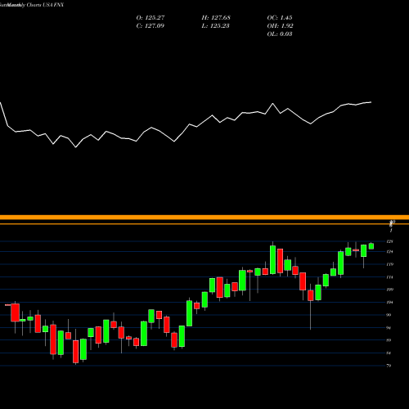409x409 pixels.
Task: Click the 129 price axis label
Action: tap(390, 241)
